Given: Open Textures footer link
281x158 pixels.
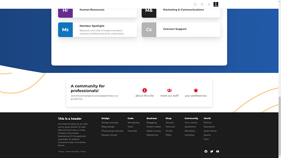Looking at the screenshot, I should click(170, 127).
